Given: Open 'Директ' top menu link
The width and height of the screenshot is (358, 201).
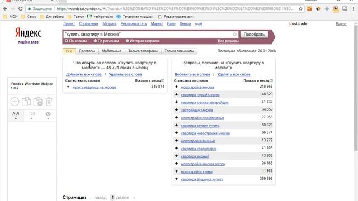Looking at the screenshot, I should coord(69,23).
